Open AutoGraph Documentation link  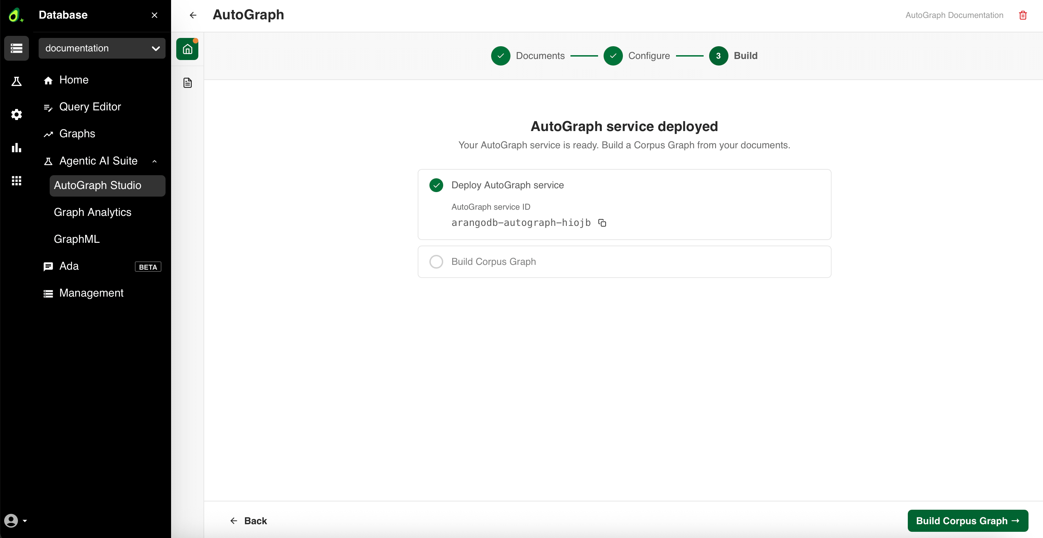(954, 15)
